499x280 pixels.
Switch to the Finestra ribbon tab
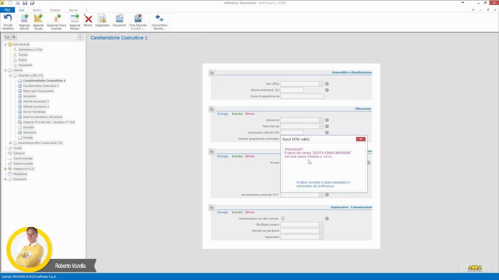tap(55, 10)
